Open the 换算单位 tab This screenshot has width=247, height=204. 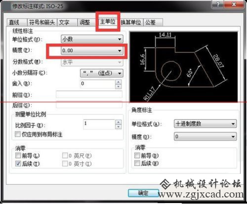[x=131, y=22]
